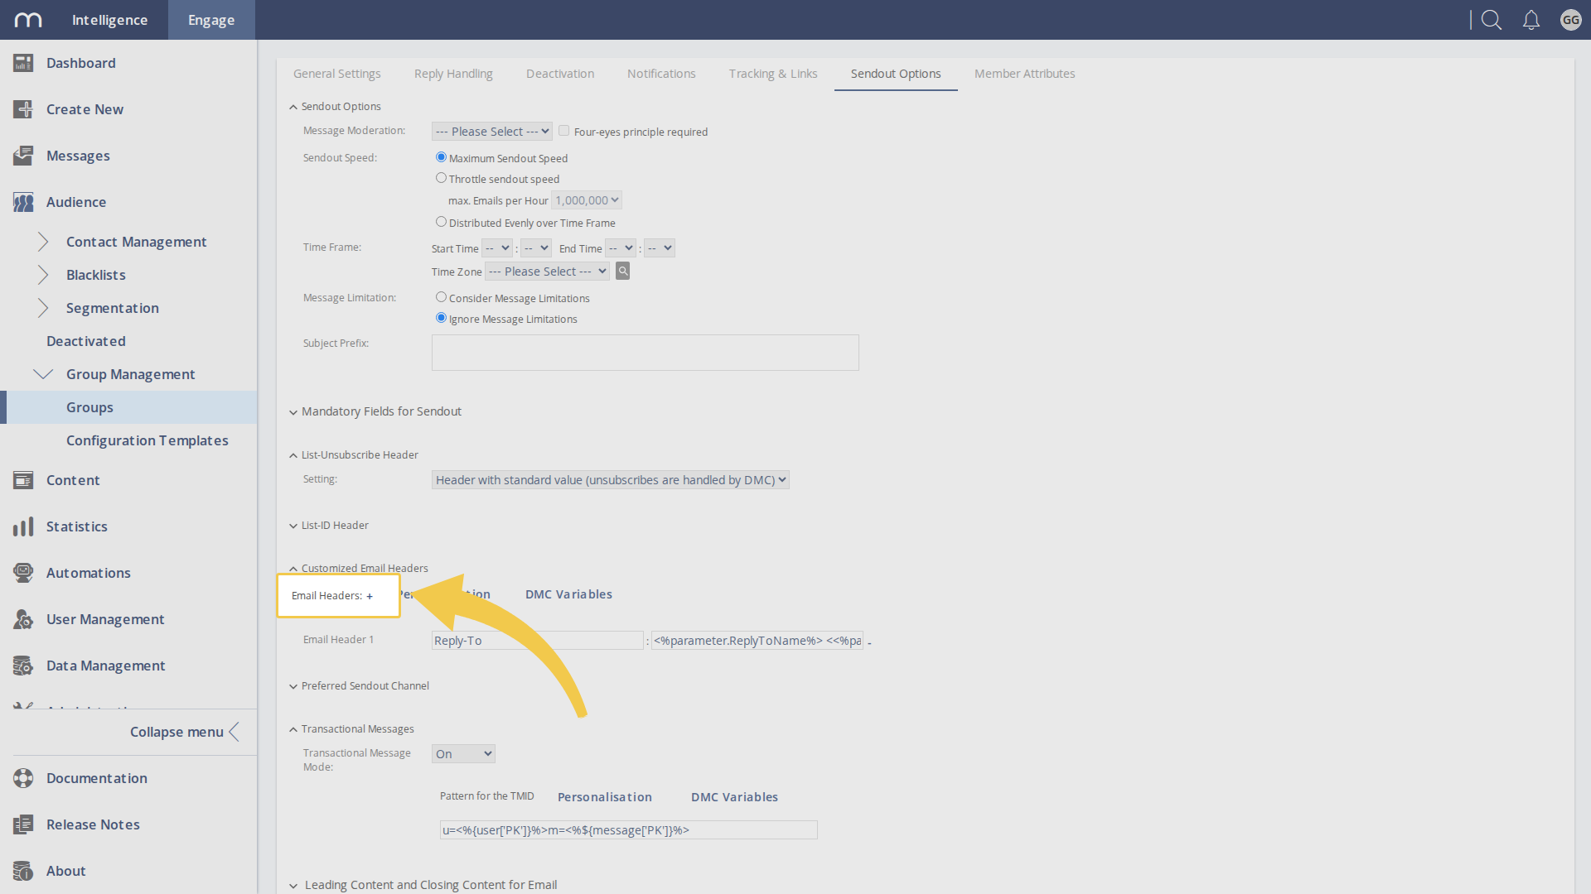Click DMC Variables link beside TMID pattern
The image size is (1591, 894).
tap(734, 797)
